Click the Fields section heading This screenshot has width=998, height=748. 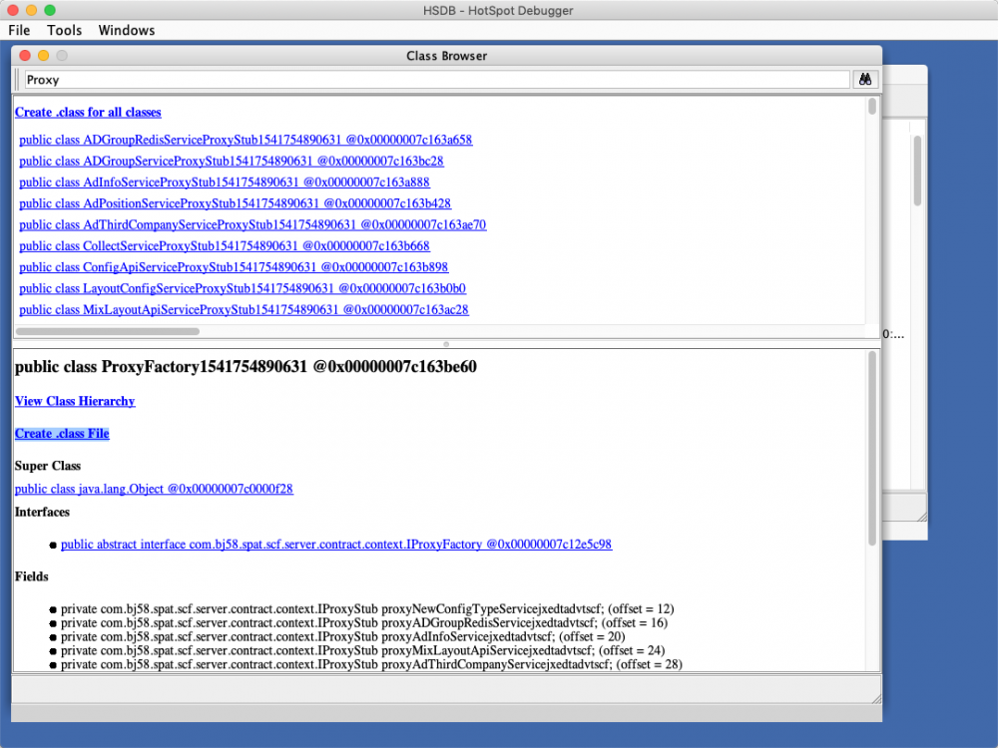[32, 576]
